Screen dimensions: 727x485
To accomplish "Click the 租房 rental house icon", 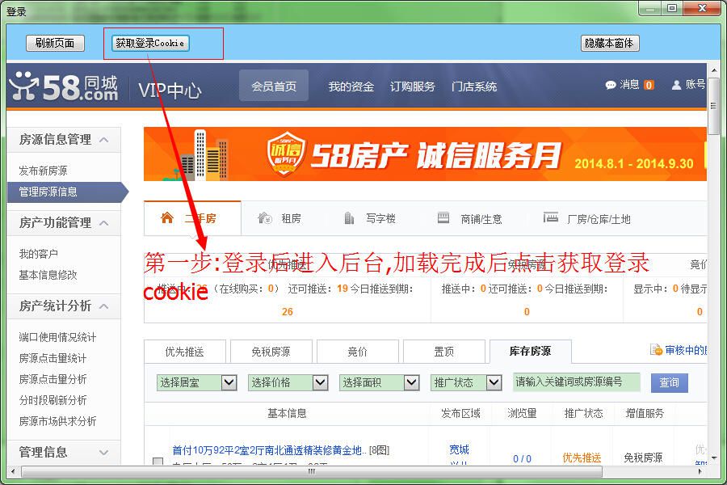I will pos(265,217).
